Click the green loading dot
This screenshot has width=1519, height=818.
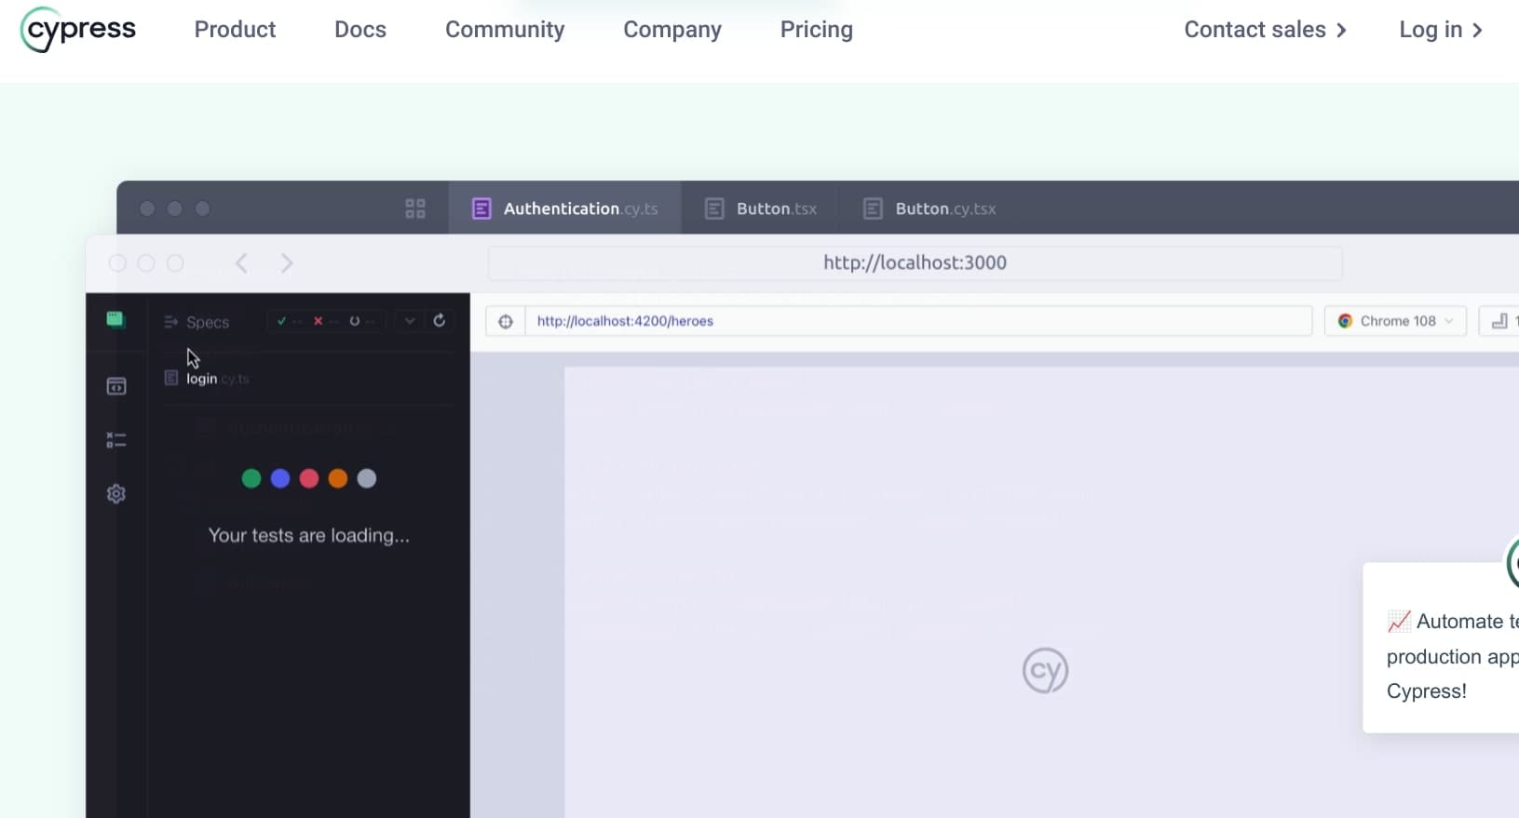[x=251, y=478]
